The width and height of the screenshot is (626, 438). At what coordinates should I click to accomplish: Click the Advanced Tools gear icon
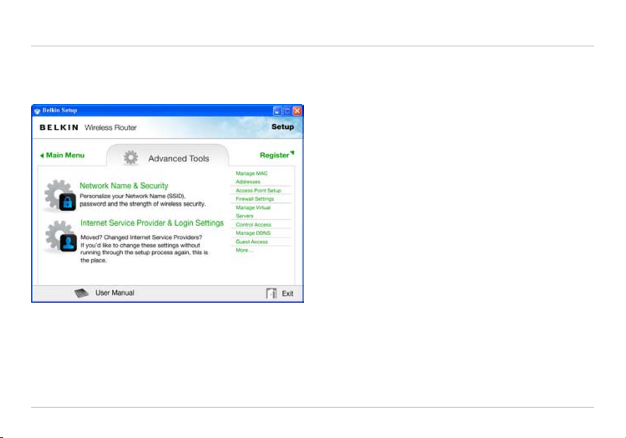(130, 157)
